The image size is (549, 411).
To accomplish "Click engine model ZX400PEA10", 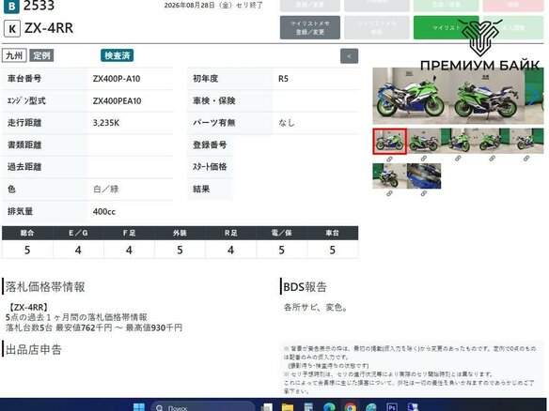I will coord(117,101).
